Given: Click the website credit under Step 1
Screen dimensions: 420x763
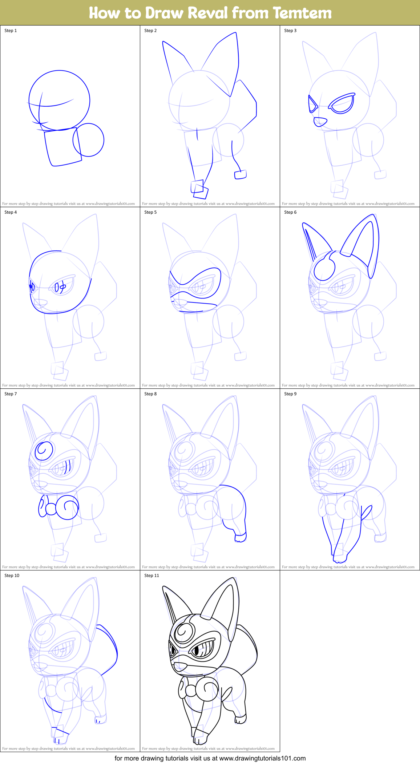Looking at the screenshot, I should [x=68, y=204].
